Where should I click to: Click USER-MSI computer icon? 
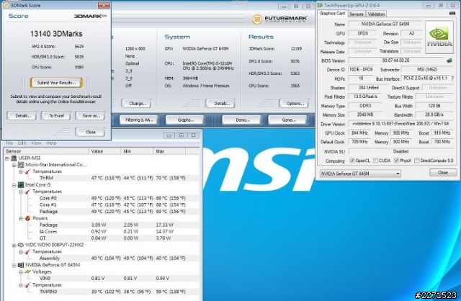[14, 158]
